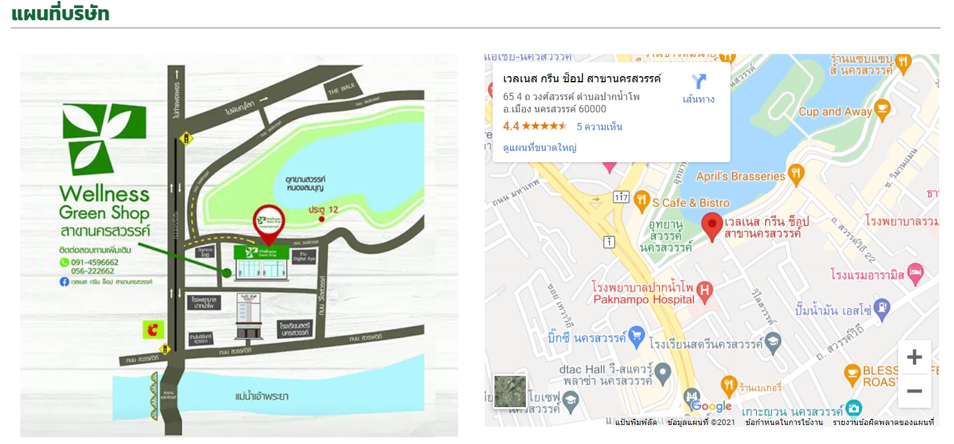The width and height of the screenshot is (954, 444).
Task: Click the directions arrow icon in the info card
Action: (x=698, y=81)
